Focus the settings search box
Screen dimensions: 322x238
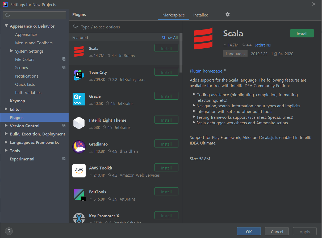35,15
